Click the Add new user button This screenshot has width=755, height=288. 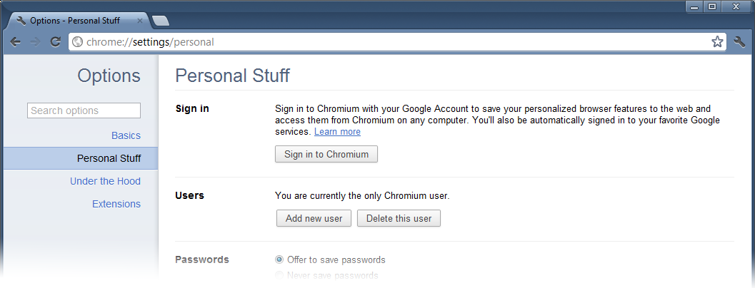(x=314, y=218)
